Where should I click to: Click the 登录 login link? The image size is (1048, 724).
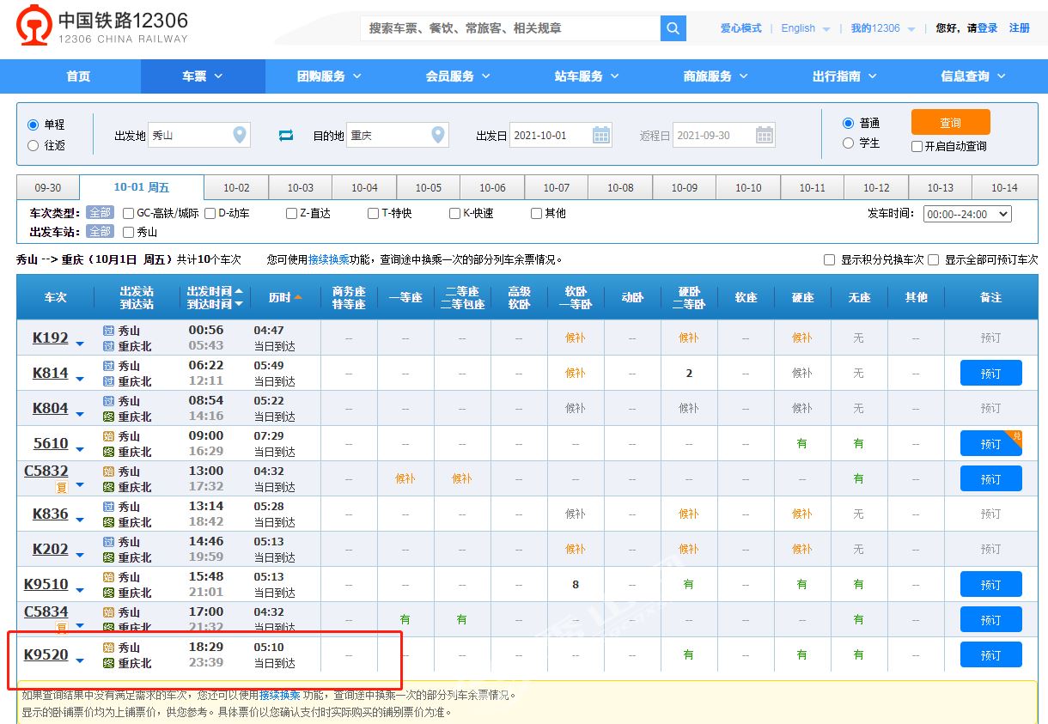tap(988, 28)
